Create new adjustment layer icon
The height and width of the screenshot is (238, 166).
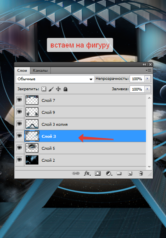click(109, 173)
